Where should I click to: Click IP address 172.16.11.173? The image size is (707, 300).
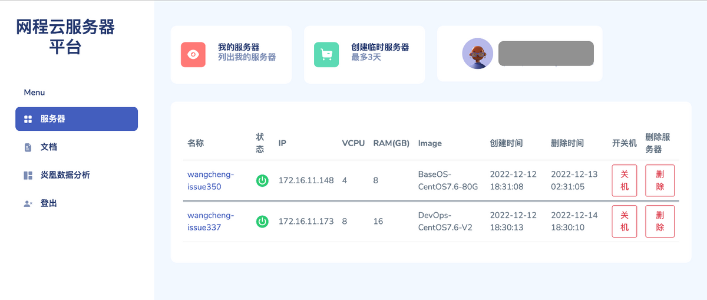click(x=306, y=222)
